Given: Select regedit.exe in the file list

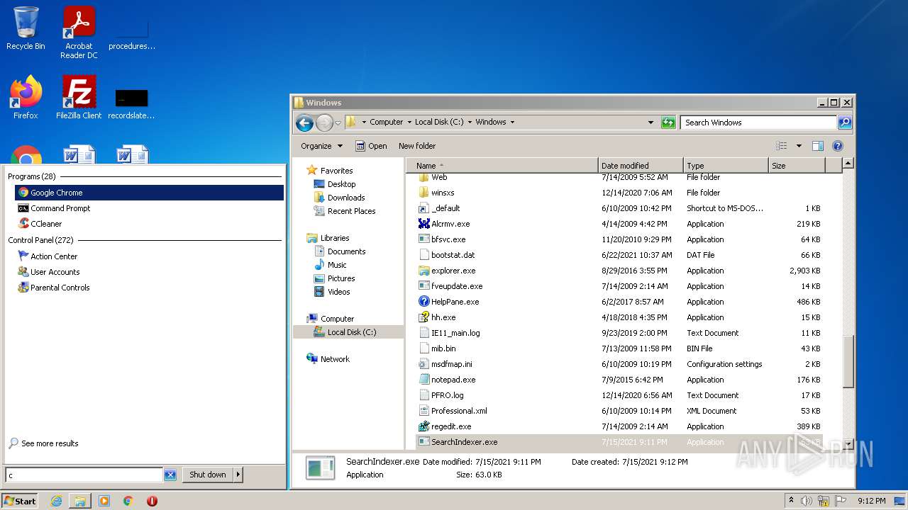Looking at the screenshot, I should tap(450, 426).
